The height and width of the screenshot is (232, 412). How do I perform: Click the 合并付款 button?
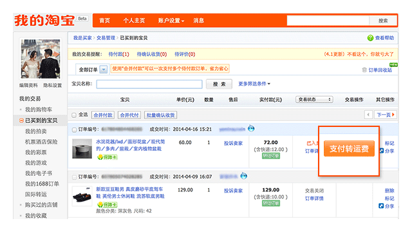[x=103, y=115]
